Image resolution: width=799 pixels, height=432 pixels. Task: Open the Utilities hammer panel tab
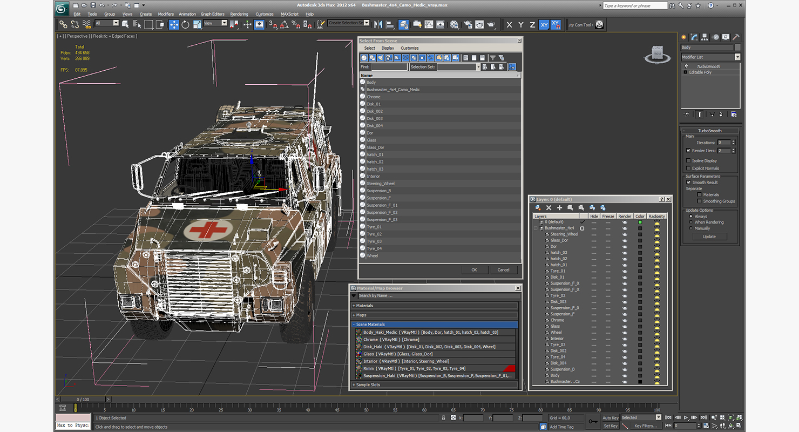(736, 37)
